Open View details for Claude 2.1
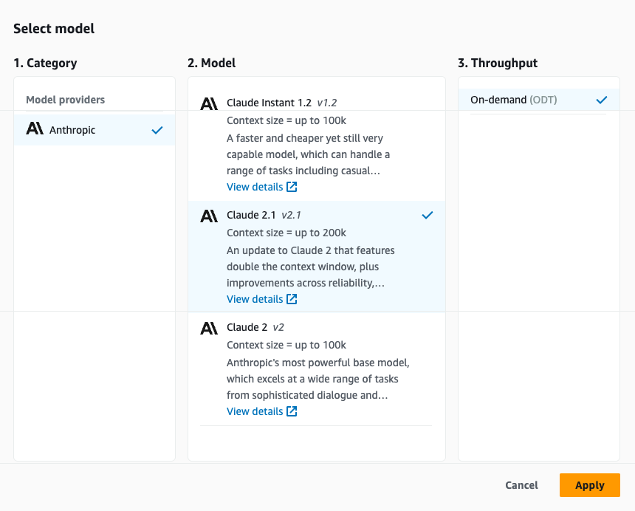This screenshot has height=511, width=635. (253, 298)
